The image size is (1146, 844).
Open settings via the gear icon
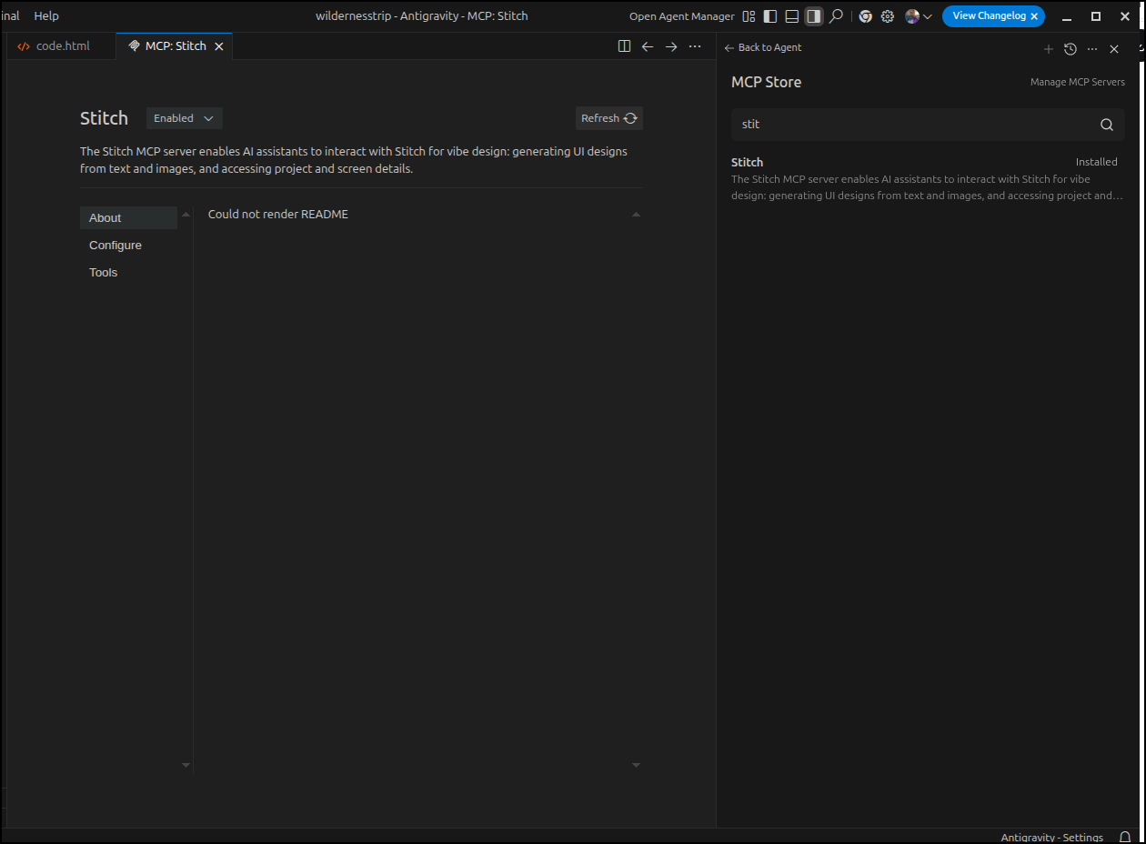pos(888,16)
